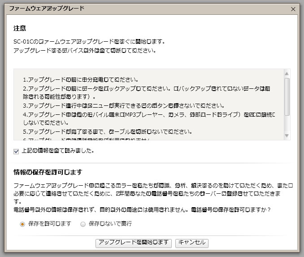The height and width of the screenshot is (257, 304).
Task: Click the notice list scroll-down arrow
Action: coord(287,135)
